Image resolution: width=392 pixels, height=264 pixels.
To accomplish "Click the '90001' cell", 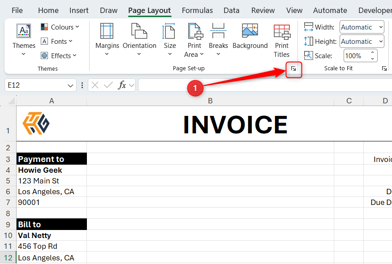I will 52,202.
